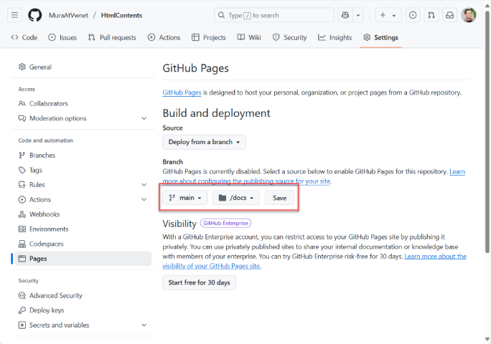This screenshot has width=491, height=344.
Task: Select the Settings tab
Action: [380, 37]
